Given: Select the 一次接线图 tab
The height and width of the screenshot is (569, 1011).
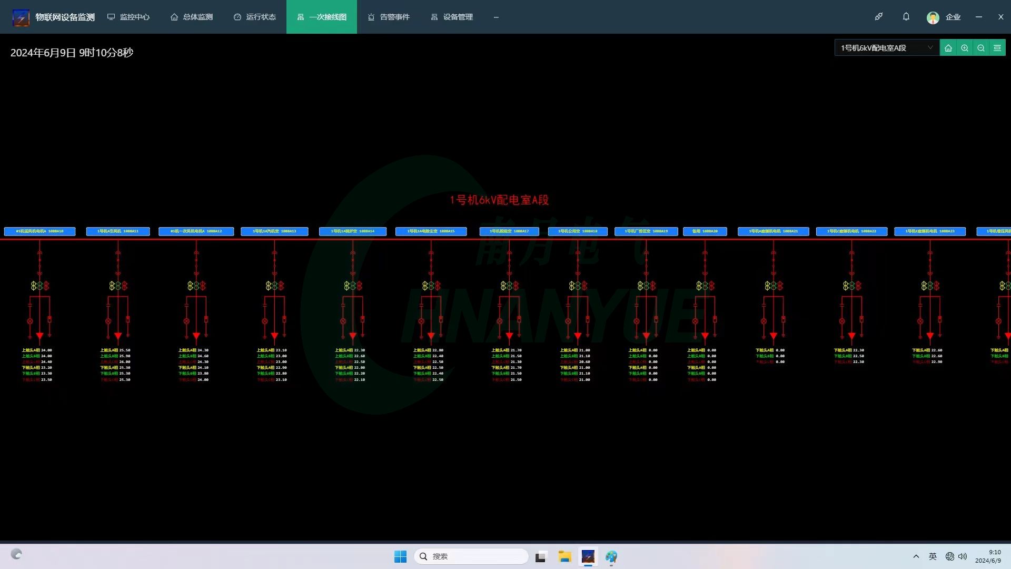Looking at the screenshot, I should tap(322, 17).
